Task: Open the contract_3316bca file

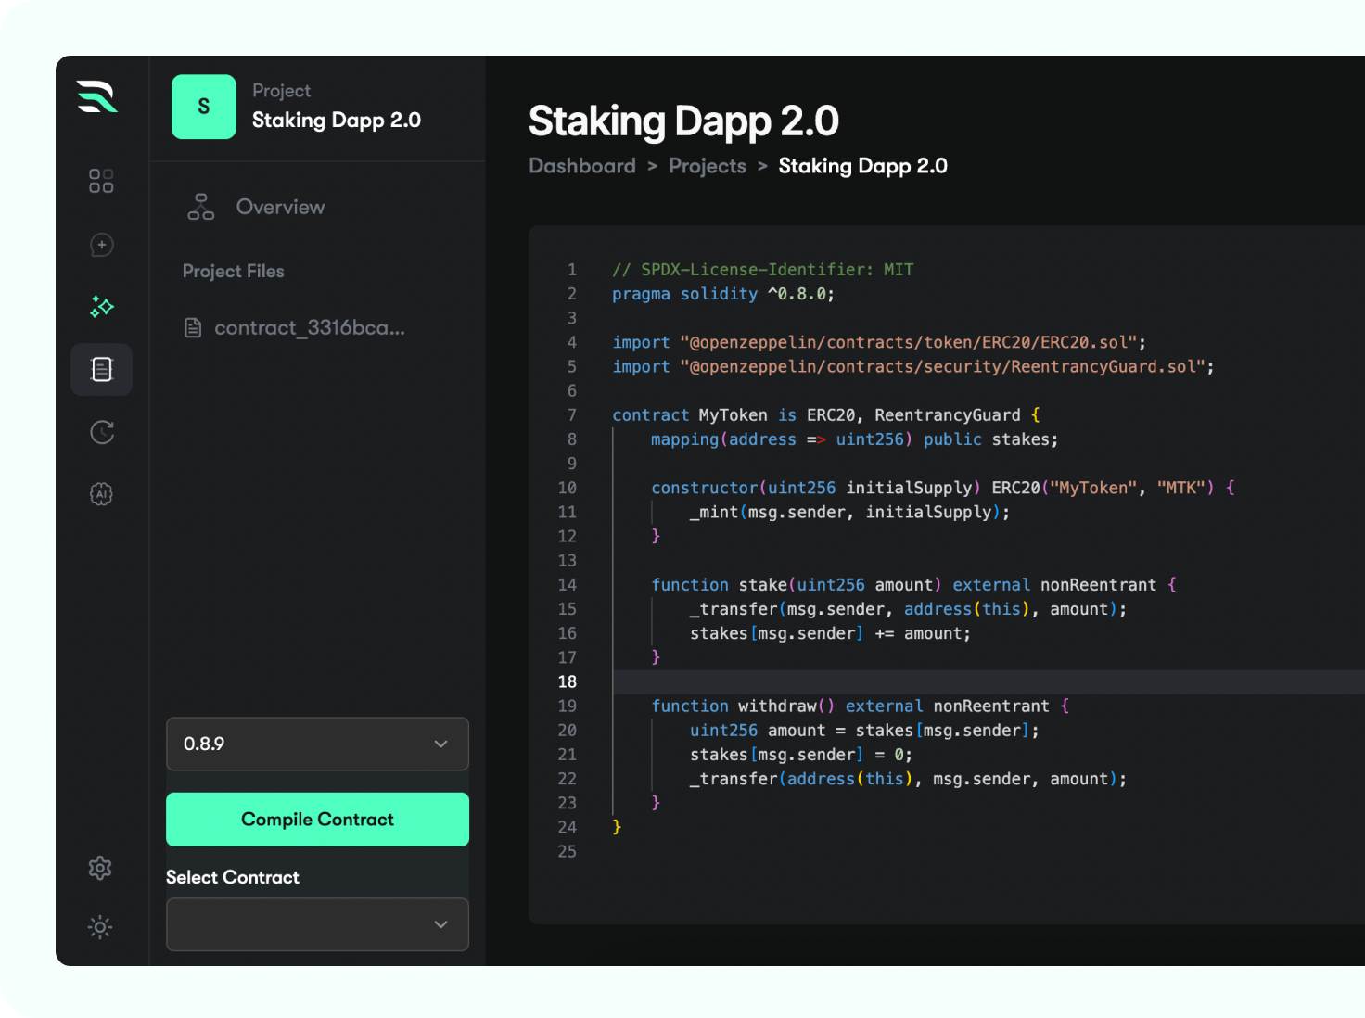Action: (310, 327)
